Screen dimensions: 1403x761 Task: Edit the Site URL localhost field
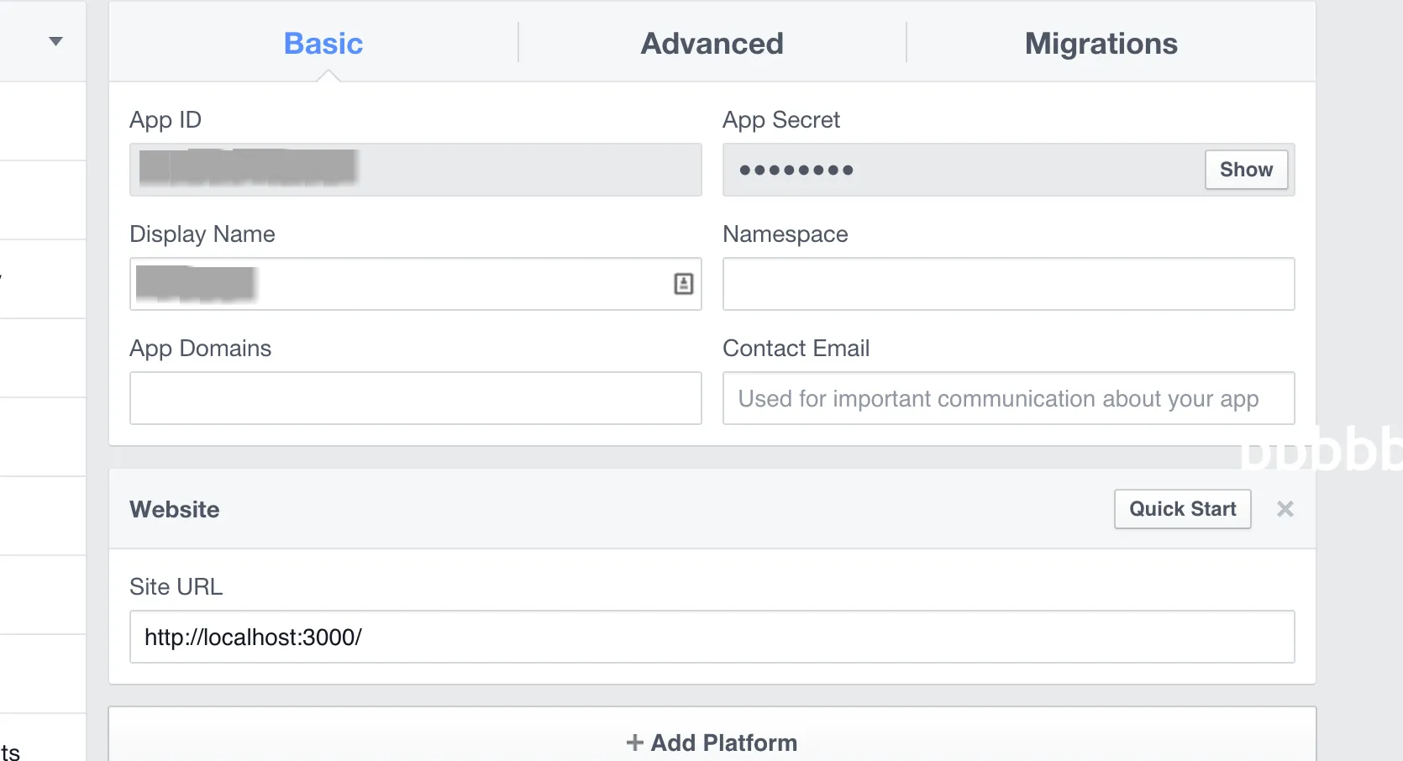712,637
